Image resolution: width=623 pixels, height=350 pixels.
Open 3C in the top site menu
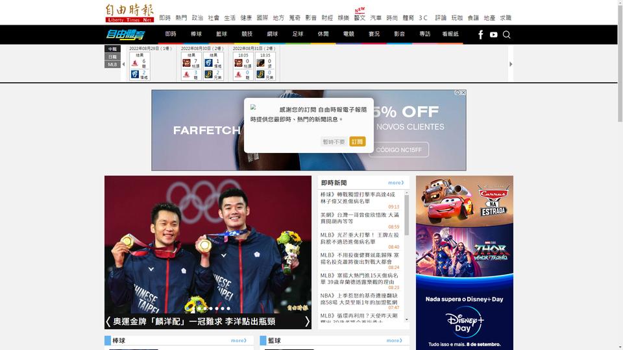tap(423, 18)
